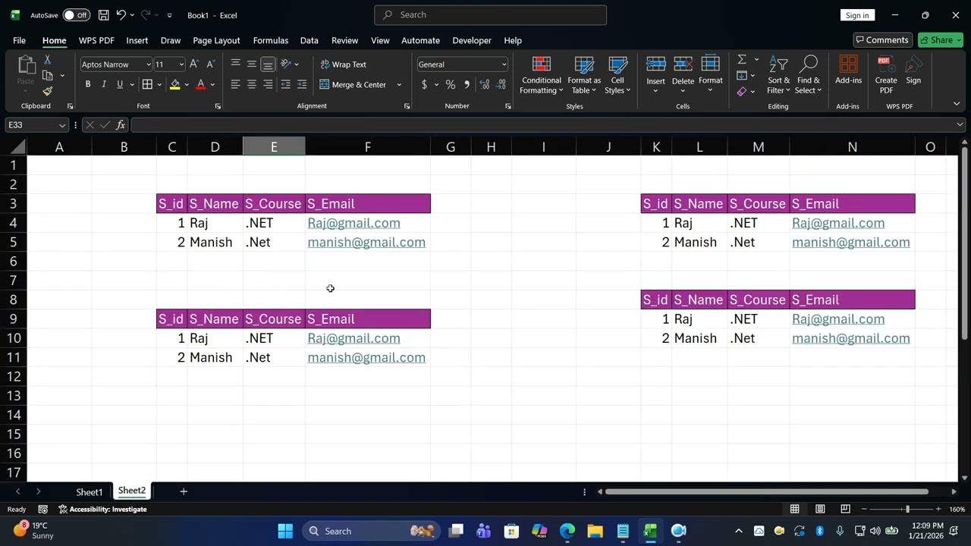Screen dimensions: 971x546
Task: Increase font size with larger A icon
Action: pyautogui.click(x=194, y=64)
